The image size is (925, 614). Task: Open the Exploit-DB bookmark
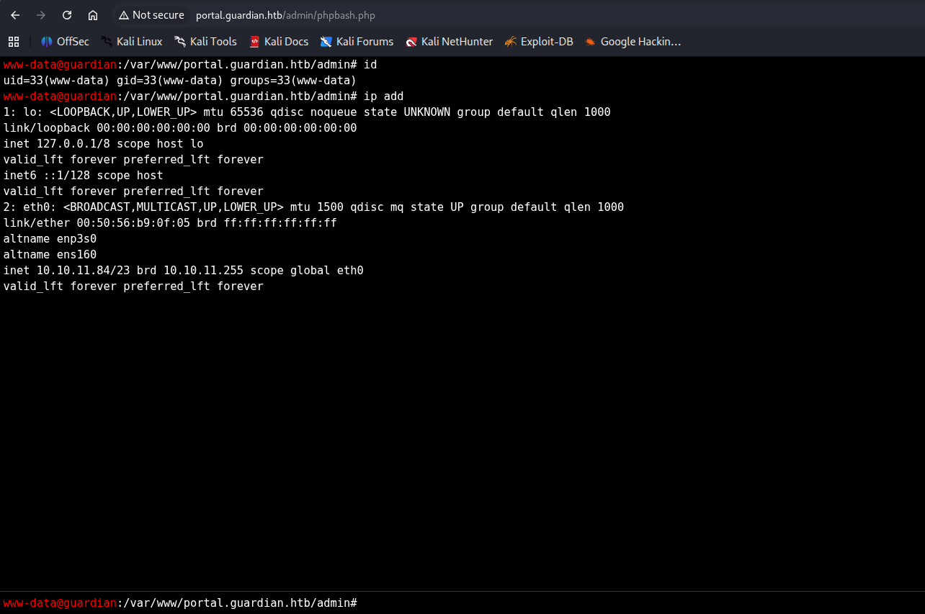[539, 42]
